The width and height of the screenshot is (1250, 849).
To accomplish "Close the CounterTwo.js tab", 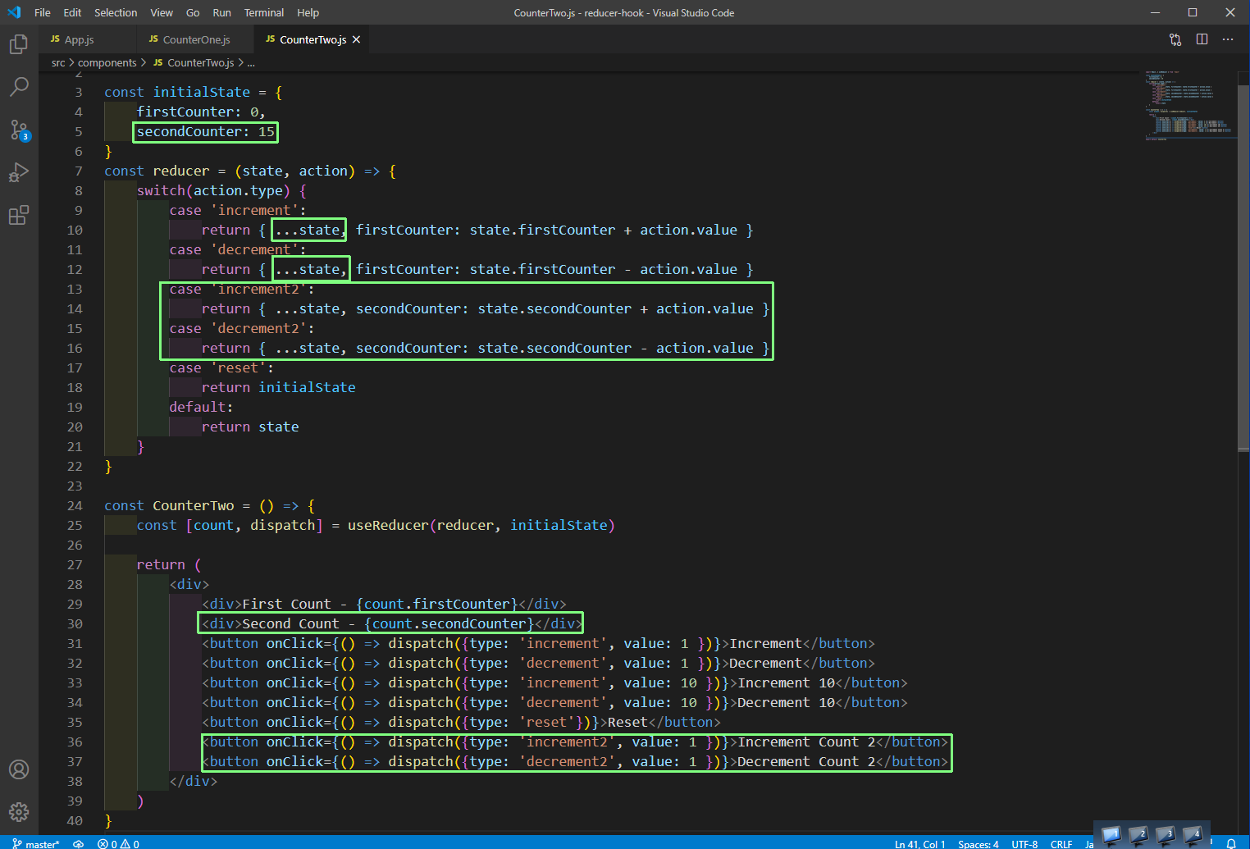I will 356,39.
